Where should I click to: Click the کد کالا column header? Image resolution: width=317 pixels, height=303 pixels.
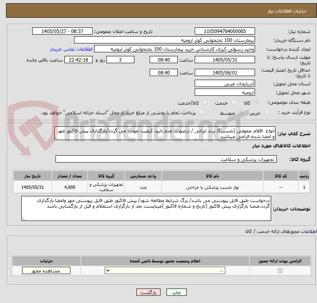tap(281, 176)
